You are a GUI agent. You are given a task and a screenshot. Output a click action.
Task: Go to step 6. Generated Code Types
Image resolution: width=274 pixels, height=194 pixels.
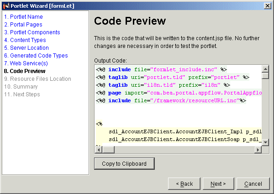pos(36,56)
